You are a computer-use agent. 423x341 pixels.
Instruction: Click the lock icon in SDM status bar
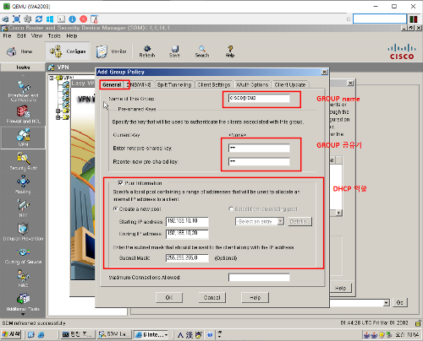418,323
